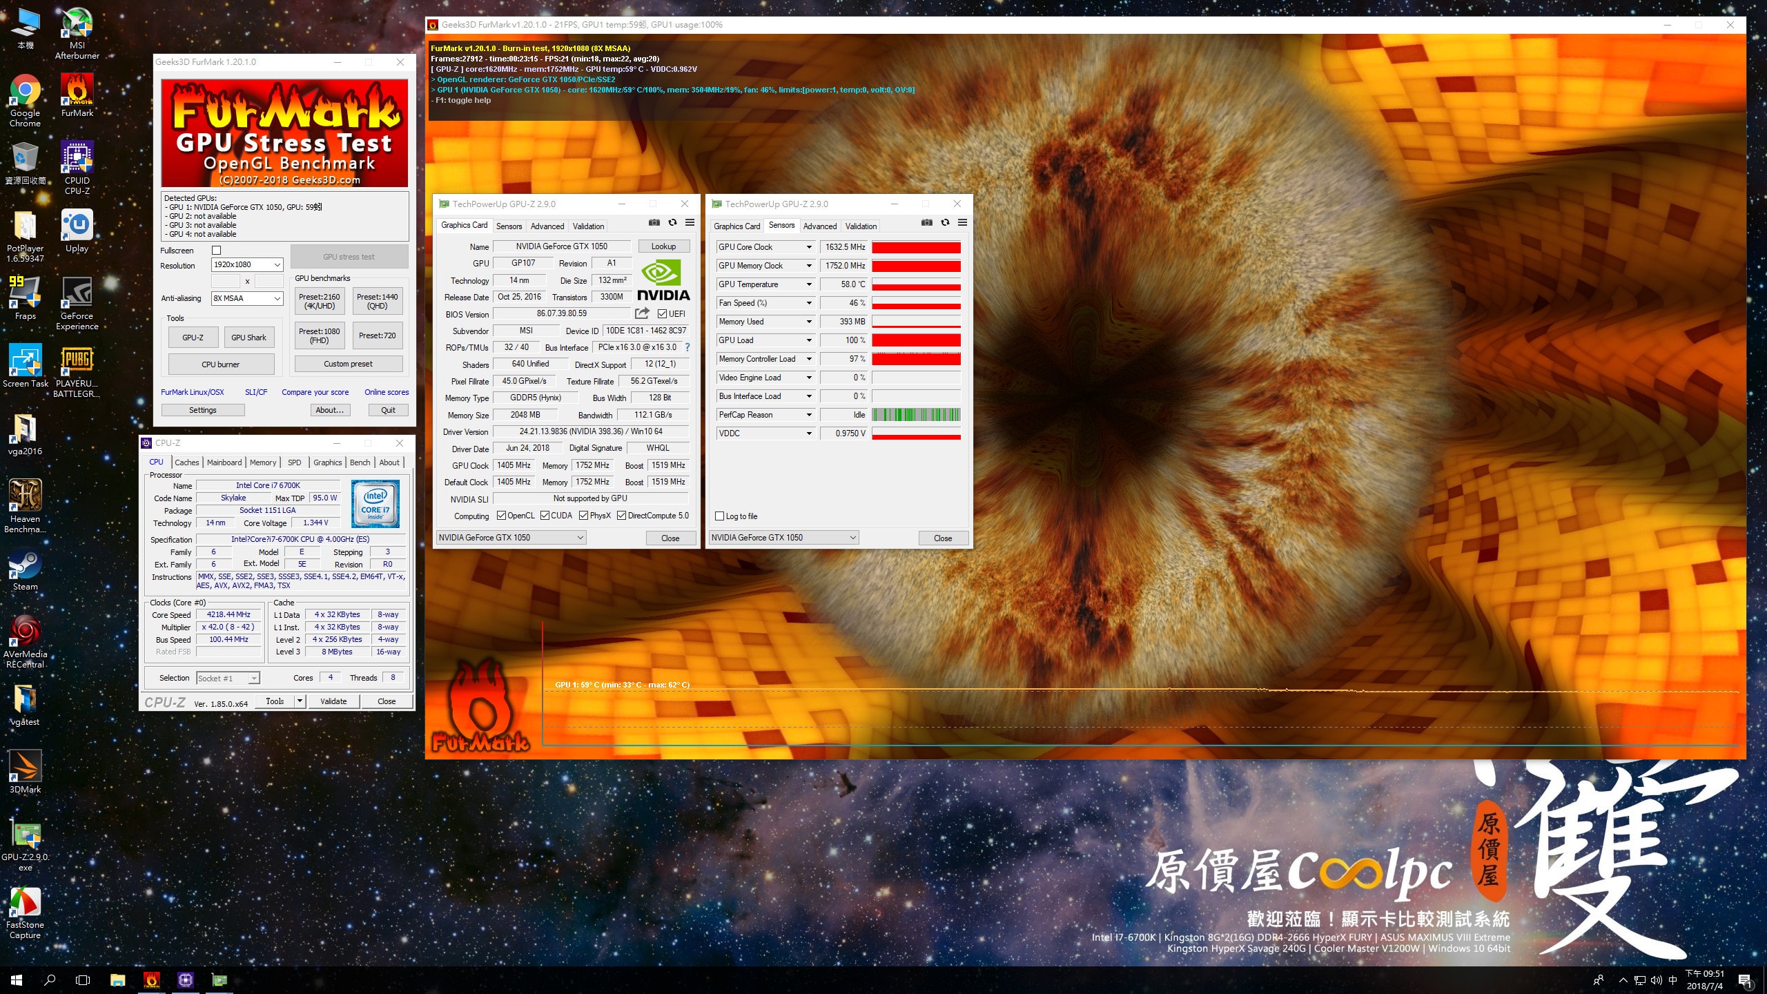This screenshot has height=994, width=1767.
Task: Click CPU burner button in FurMark
Action: [221, 364]
